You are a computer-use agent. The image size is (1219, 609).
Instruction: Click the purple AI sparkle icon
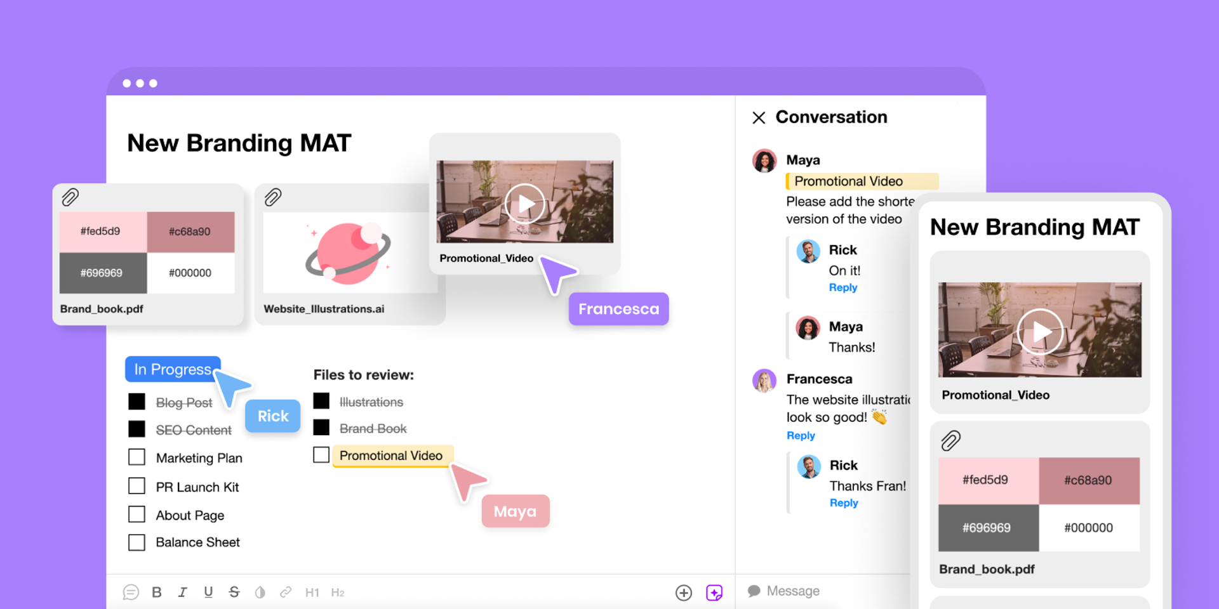pos(714,593)
